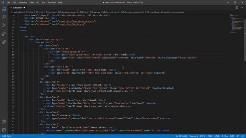Viewport: 246px width, 138px height.
Task: Click the opening section tag on line 13
Action: click(29, 36)
